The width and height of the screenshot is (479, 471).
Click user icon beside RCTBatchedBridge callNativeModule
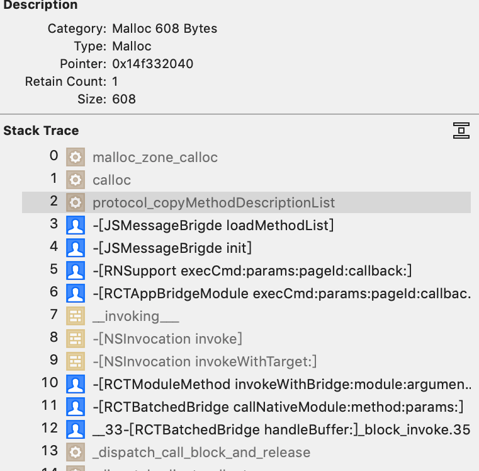[x=76, y=407]
